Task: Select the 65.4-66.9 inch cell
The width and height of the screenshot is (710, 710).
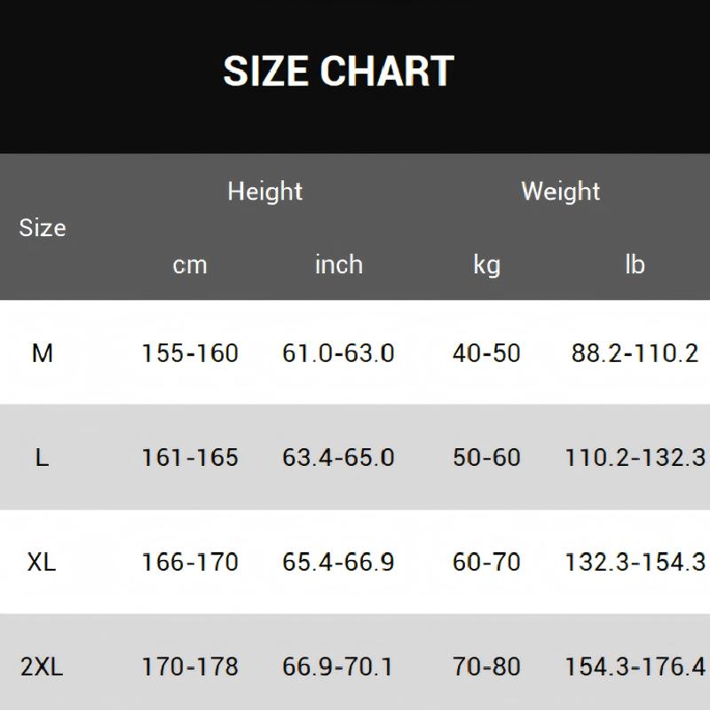Action: [338, 562]
